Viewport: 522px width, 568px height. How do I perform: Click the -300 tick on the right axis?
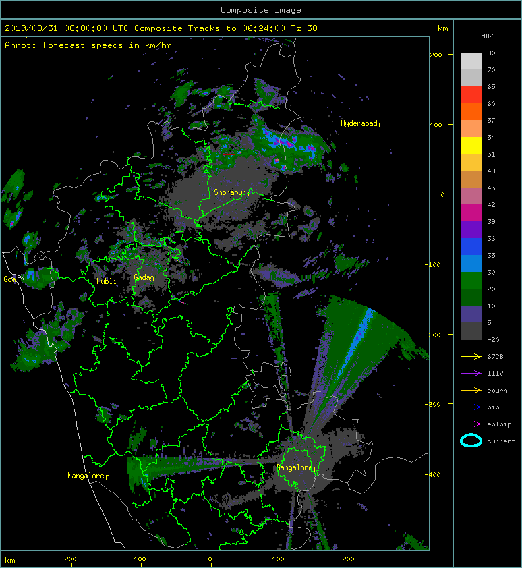[432, 404]
